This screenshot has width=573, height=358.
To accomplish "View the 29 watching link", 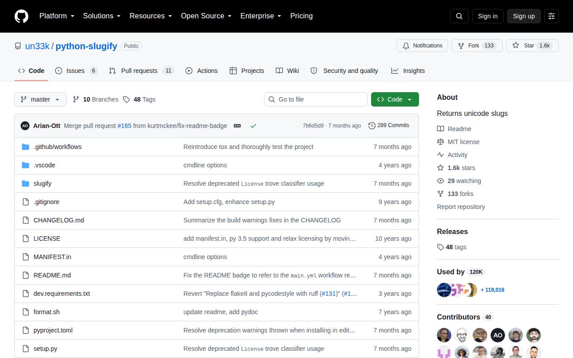I will point(459,181).
